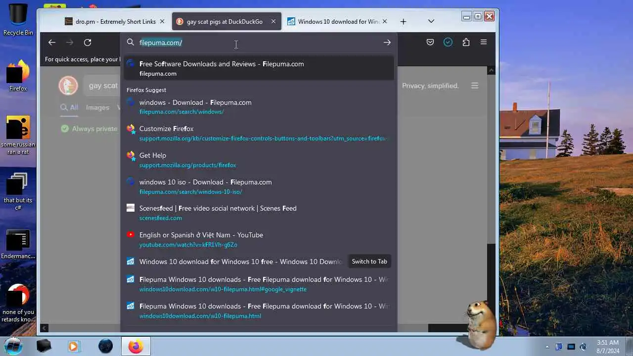633x356 pixels.
Task: Open the Get Help suggestion
Action: click(x=259, y=160)
